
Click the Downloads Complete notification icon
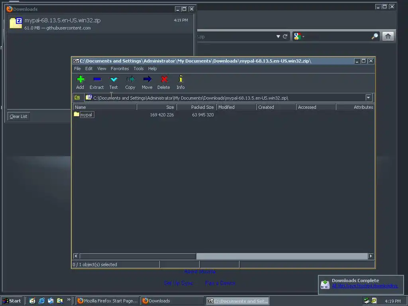pyautogui.click(x=325, y=284)
